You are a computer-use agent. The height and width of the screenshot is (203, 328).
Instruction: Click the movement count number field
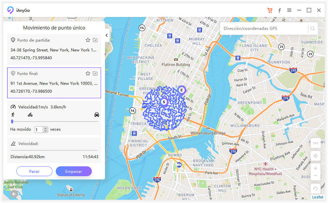(39, 130)
